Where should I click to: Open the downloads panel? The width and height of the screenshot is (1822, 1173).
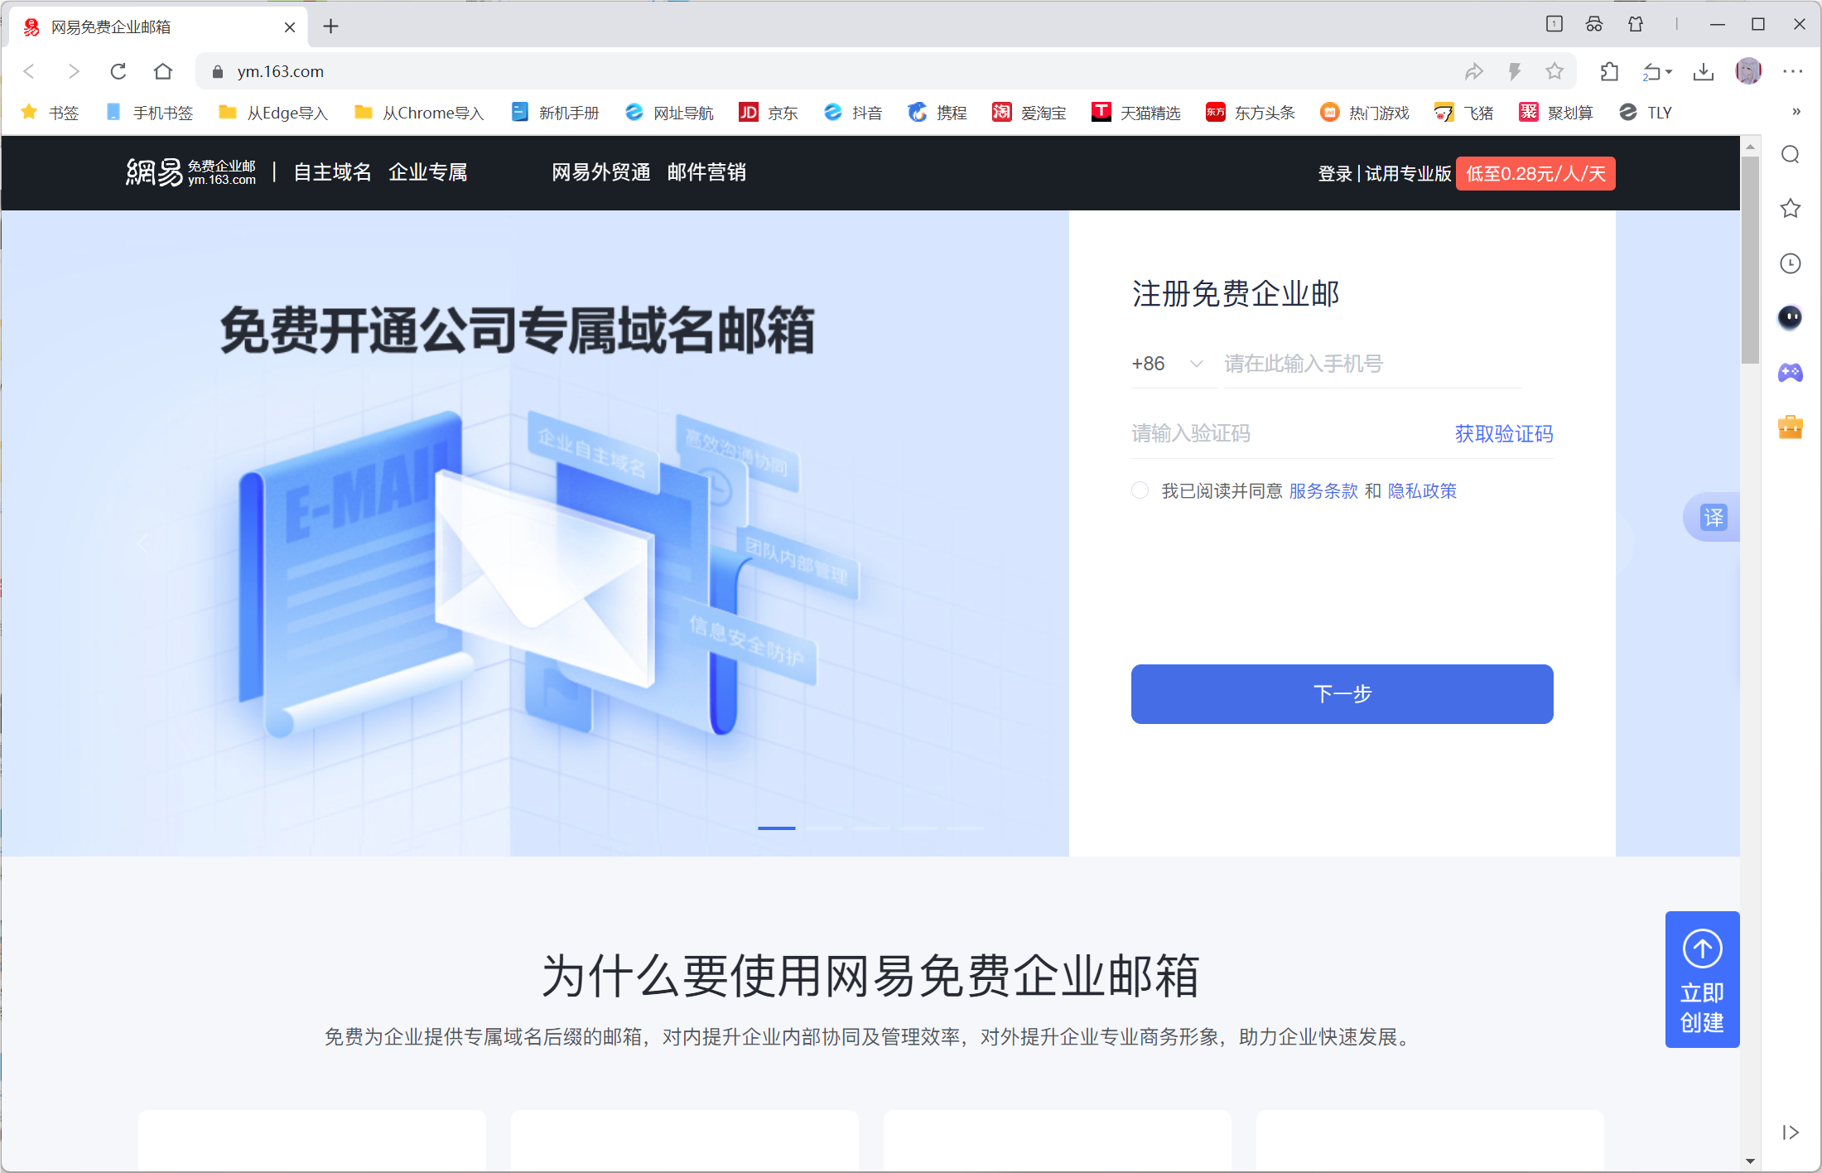point(1704,72)
